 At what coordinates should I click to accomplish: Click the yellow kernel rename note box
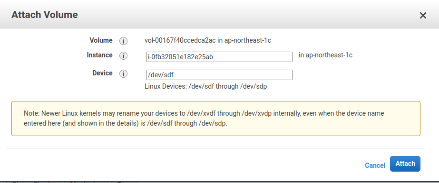tap(216, 119)
